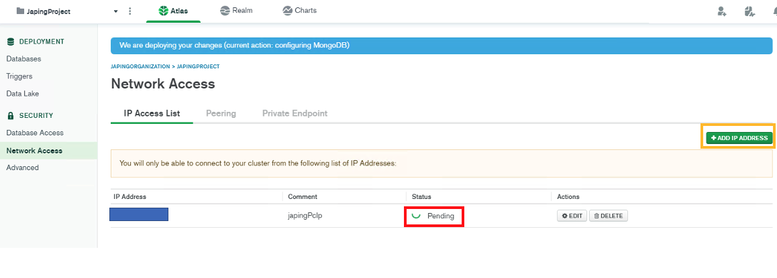This screenshot has width=777, height=278.
Task: Switch to the Private Endpoint tab
Action: (x=295, y=113)
